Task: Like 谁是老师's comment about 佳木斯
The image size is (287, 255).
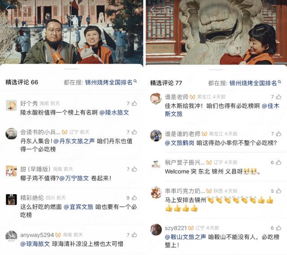Action: click(x=278, y=97)
